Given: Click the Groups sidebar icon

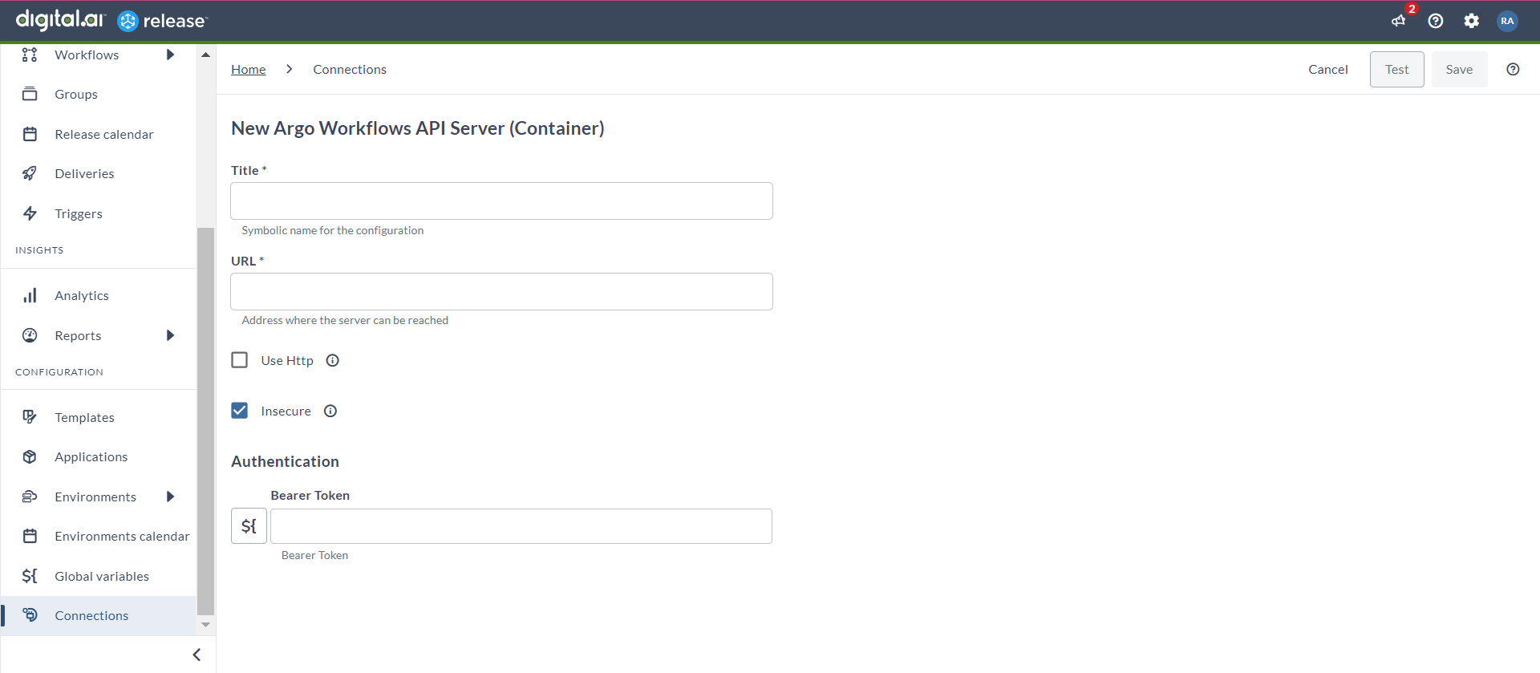Looking at the screenshot, I should click(x=30, y=94).
